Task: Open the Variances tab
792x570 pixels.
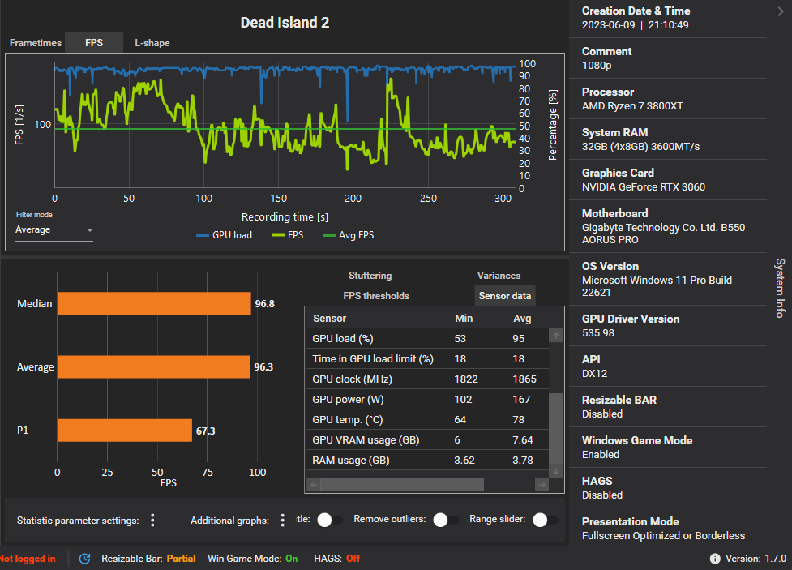Action: pyautogui.click(x=499, y=276)
